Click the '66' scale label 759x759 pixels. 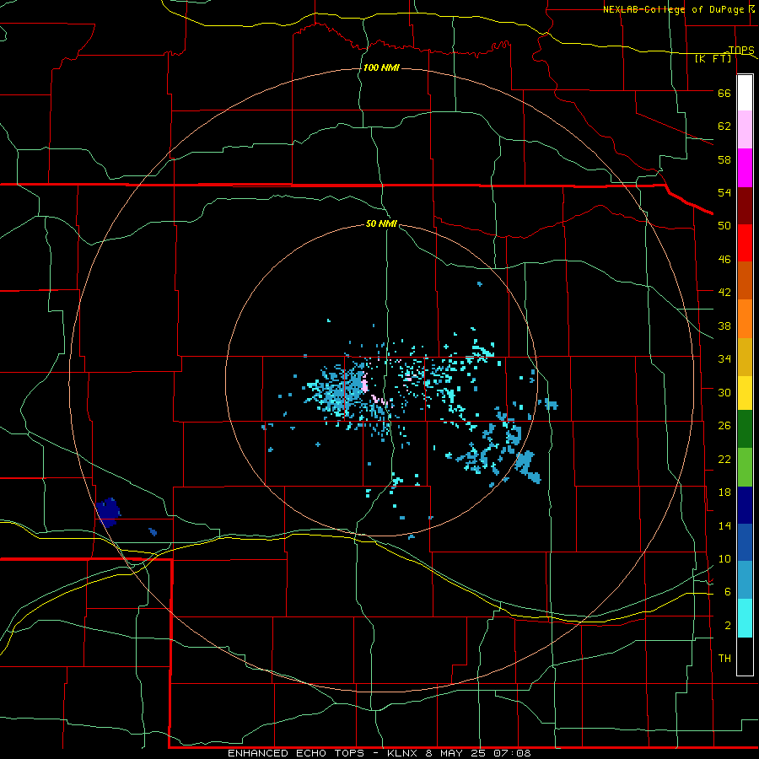724,94
